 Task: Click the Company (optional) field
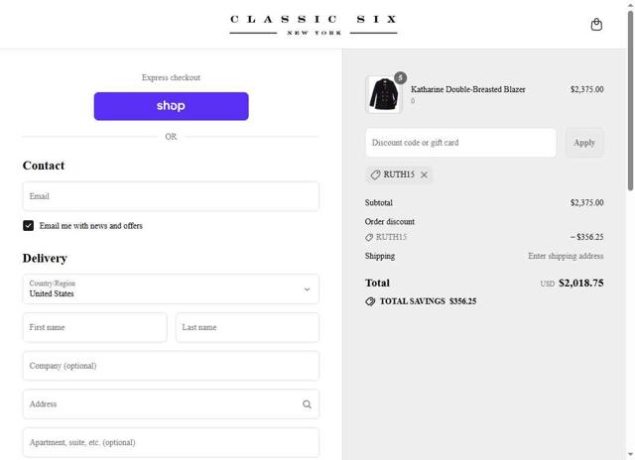[171, 366]
